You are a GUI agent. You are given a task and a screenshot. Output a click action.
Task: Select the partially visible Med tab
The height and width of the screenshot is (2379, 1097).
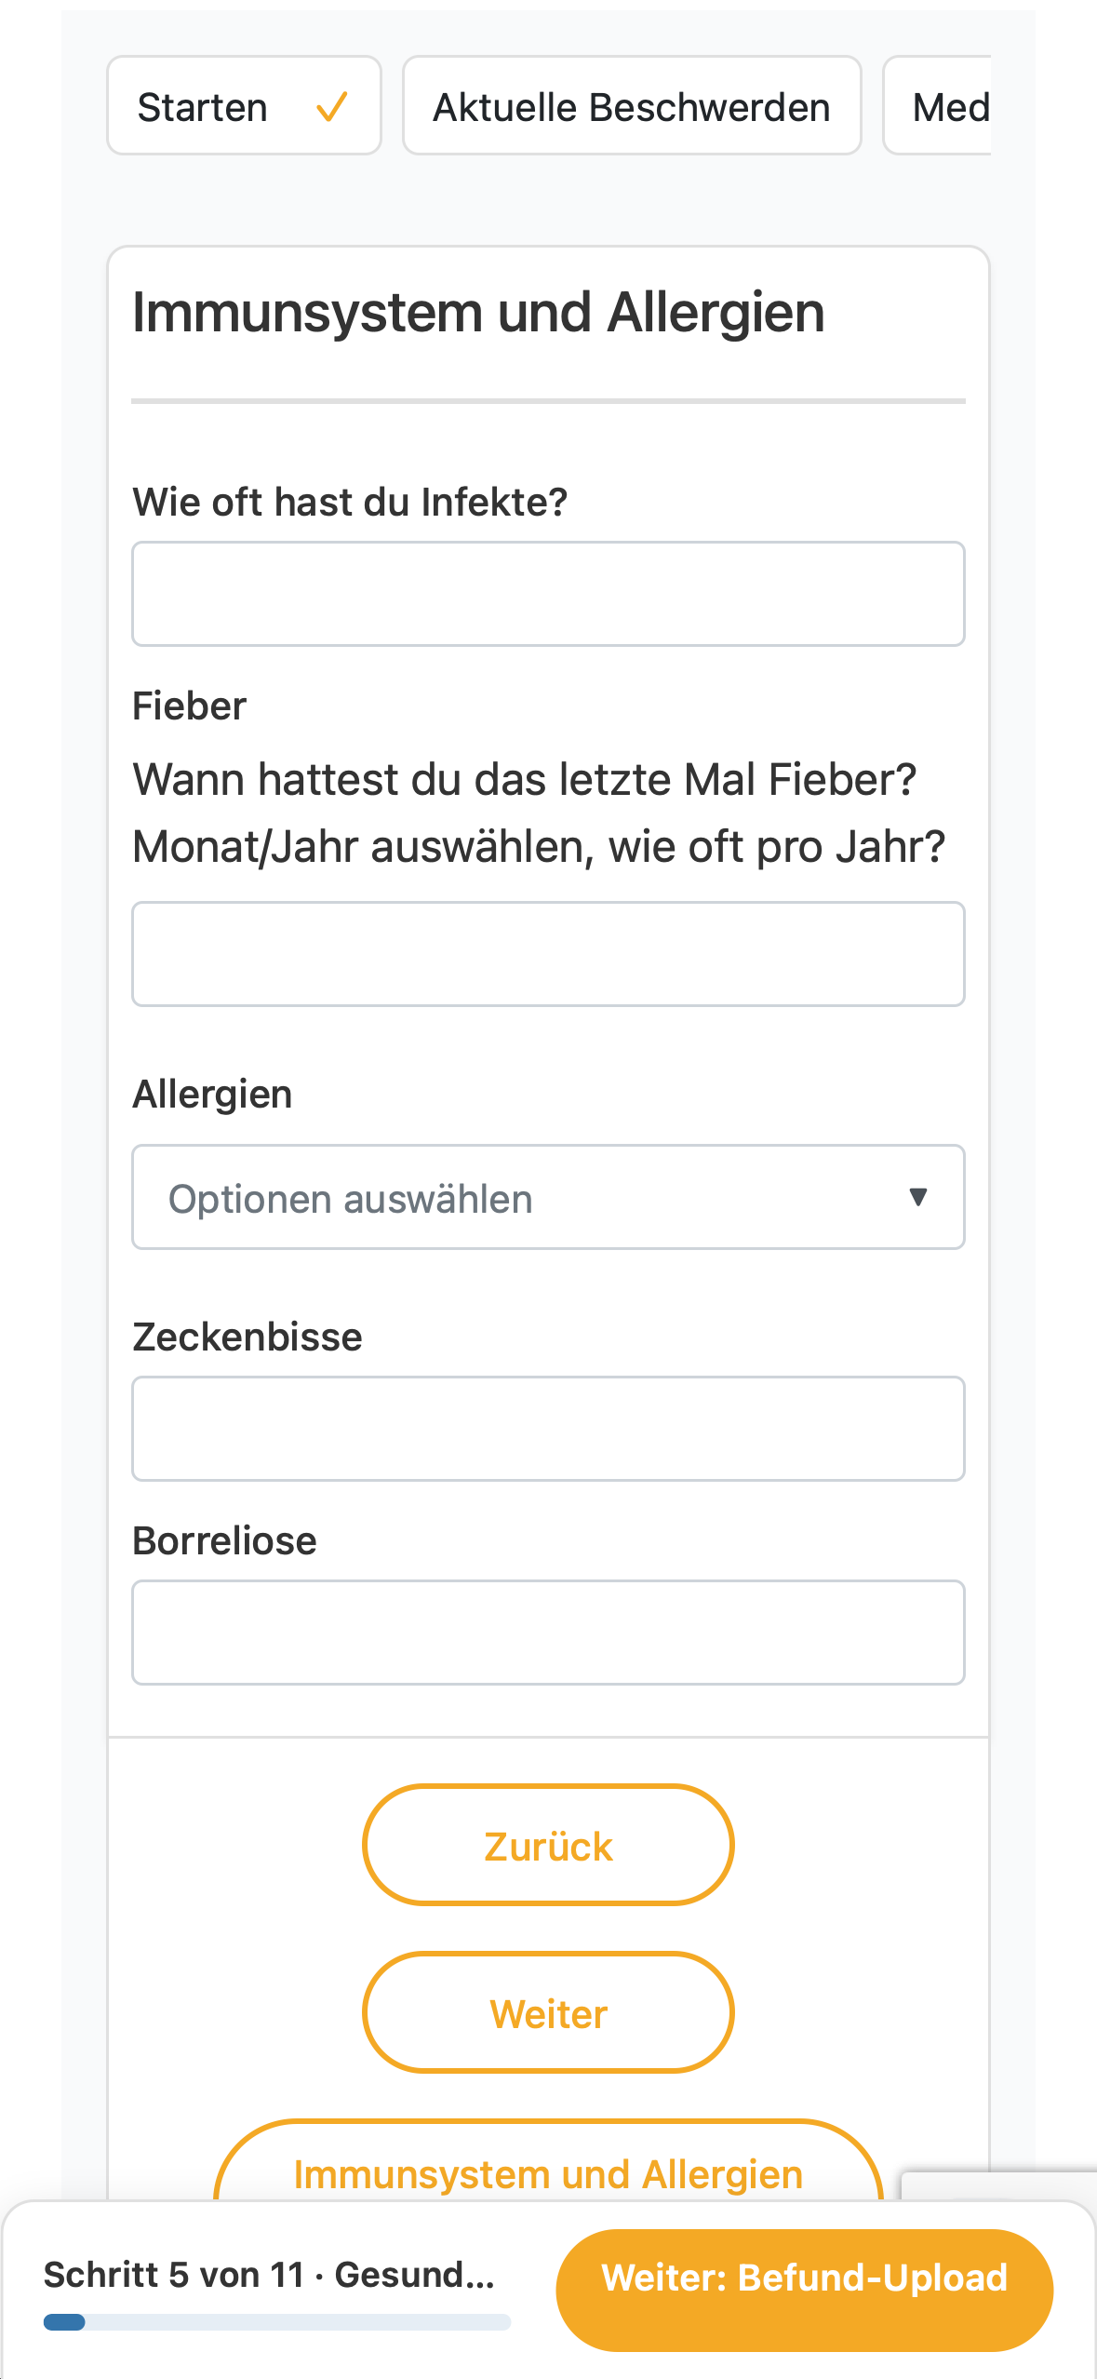point(938,106)
